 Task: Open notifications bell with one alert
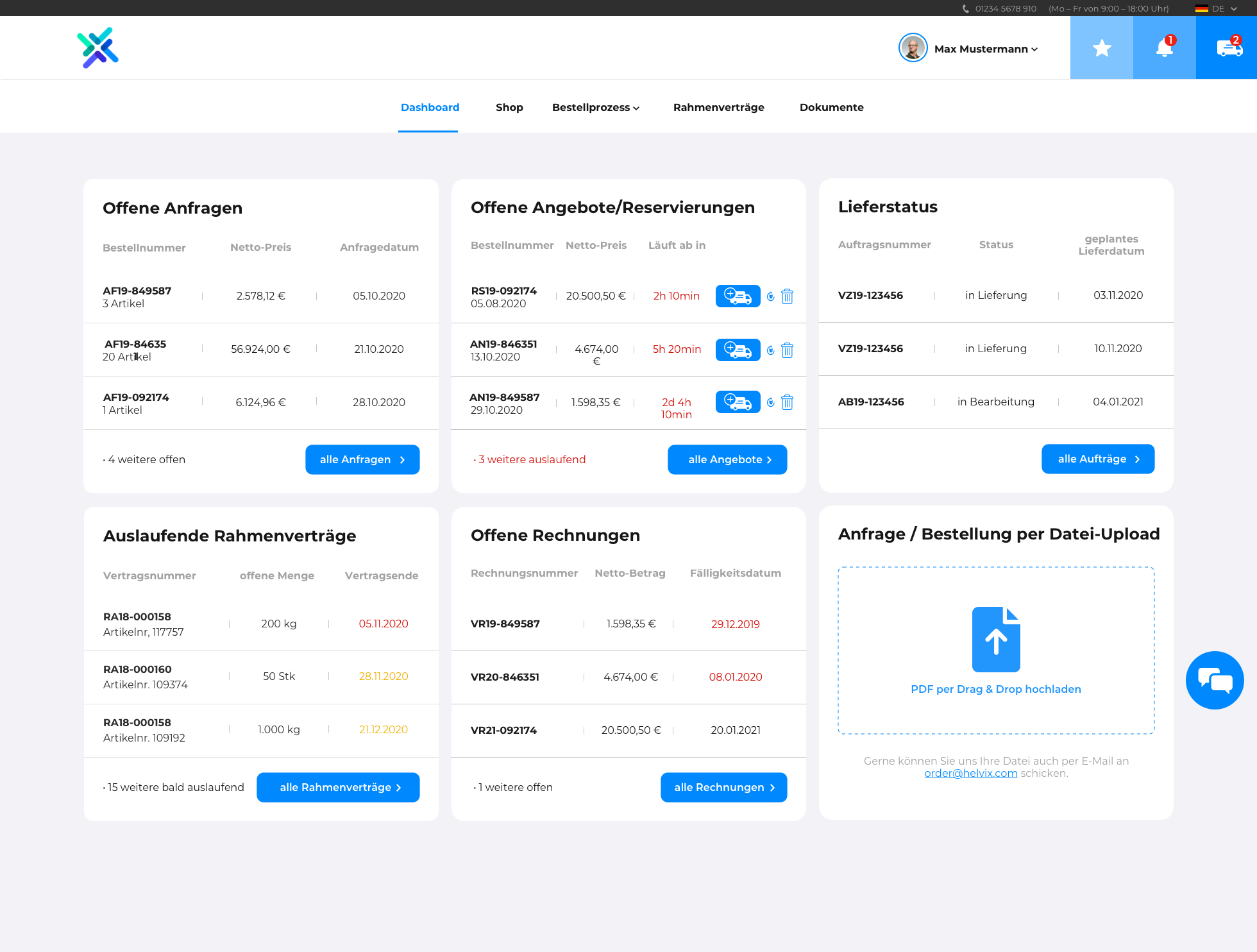[1164, 48]
